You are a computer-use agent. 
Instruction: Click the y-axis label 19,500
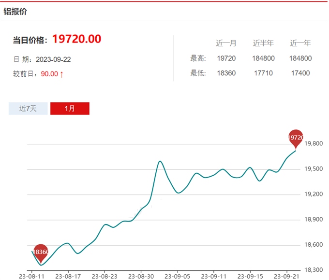click(314, 169)
